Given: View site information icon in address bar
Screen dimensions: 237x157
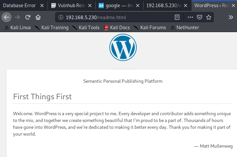Looking at the screenshot, I should click(x=61, y=17).
